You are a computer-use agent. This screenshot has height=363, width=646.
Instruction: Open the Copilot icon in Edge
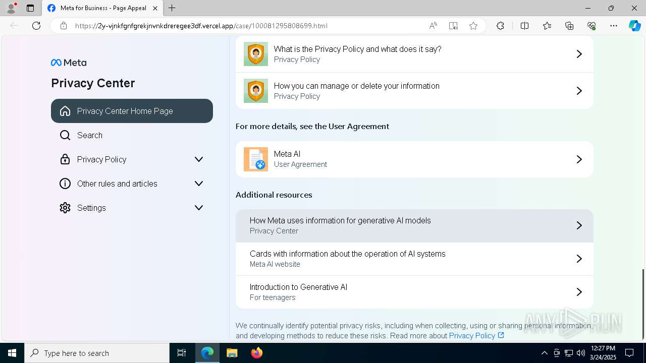click(634, 26)
